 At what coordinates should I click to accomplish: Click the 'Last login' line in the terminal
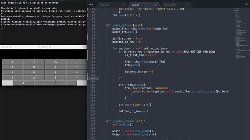(x=30, y=3)
